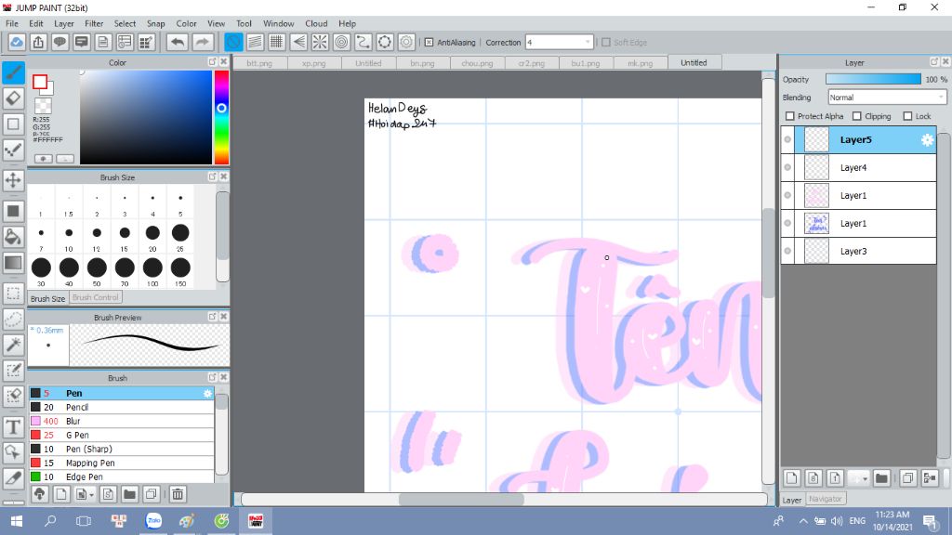Enable curve snap
Screen dimensions: 952x535
pos(364,43)
